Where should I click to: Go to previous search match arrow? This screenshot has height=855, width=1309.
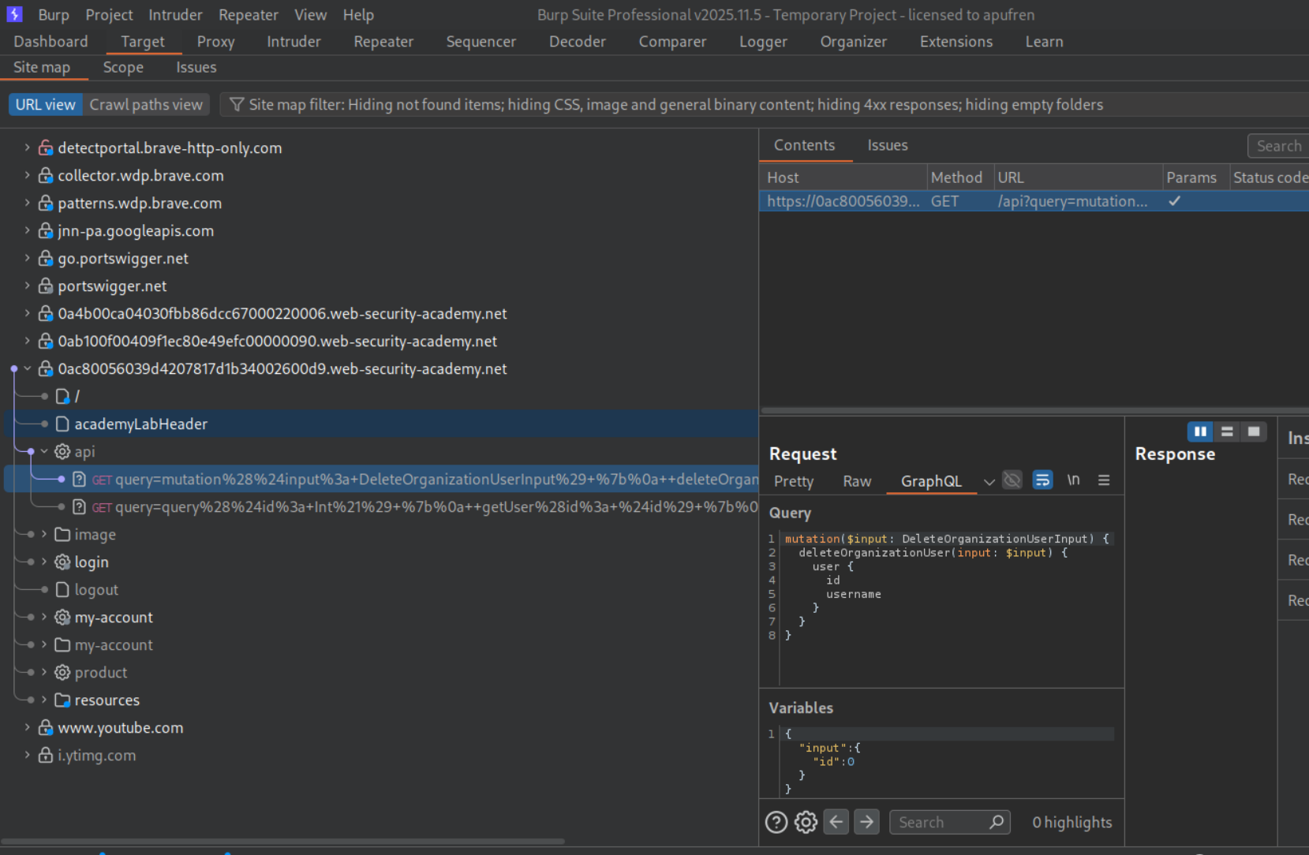tap(836, 822)
